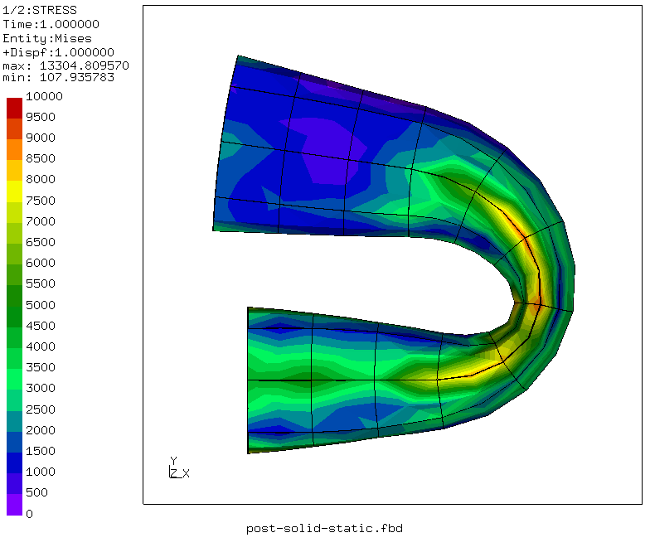650x557 pixels.
Task: Click the 'Entity:Mises' label
Action: [x=47, y=38]
